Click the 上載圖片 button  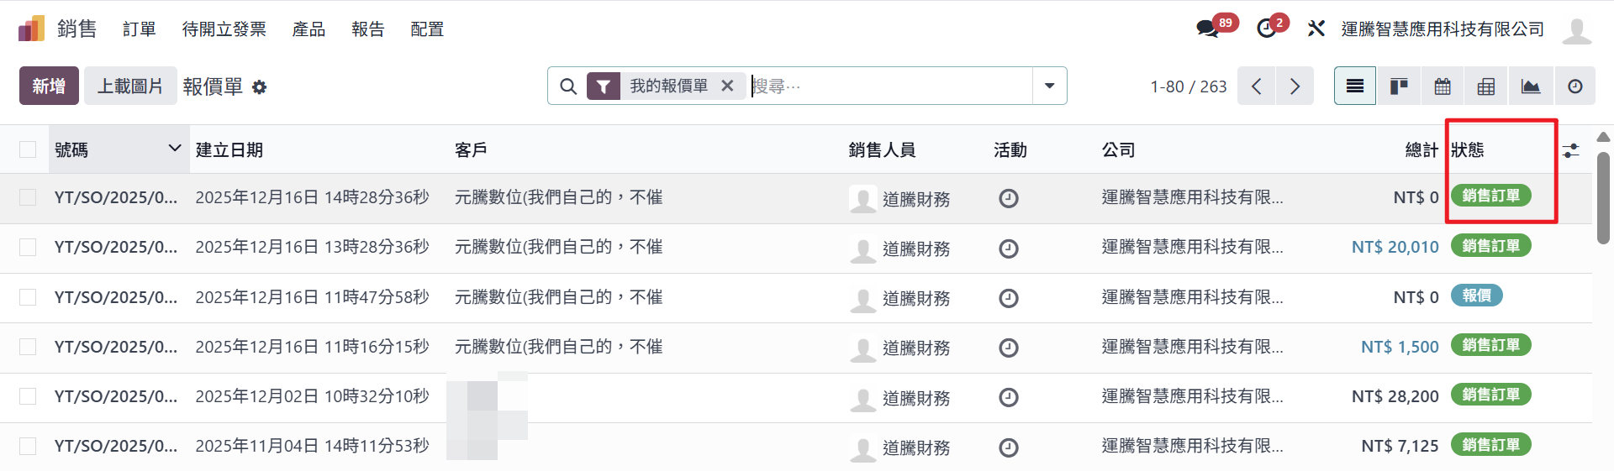click(130, 86)
